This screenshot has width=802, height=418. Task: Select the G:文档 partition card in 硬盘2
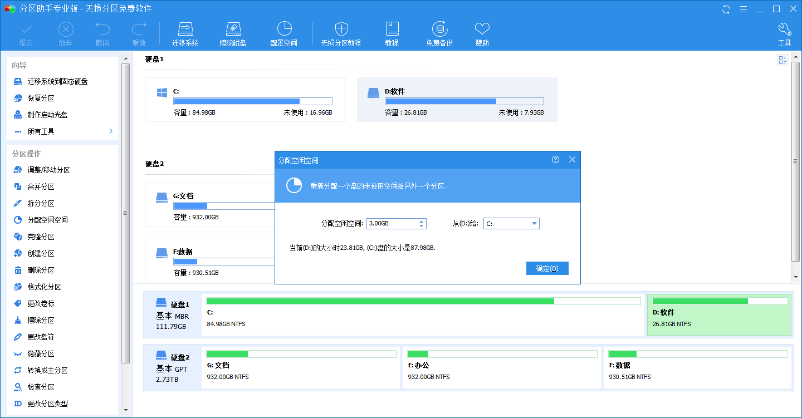(211, 204)
